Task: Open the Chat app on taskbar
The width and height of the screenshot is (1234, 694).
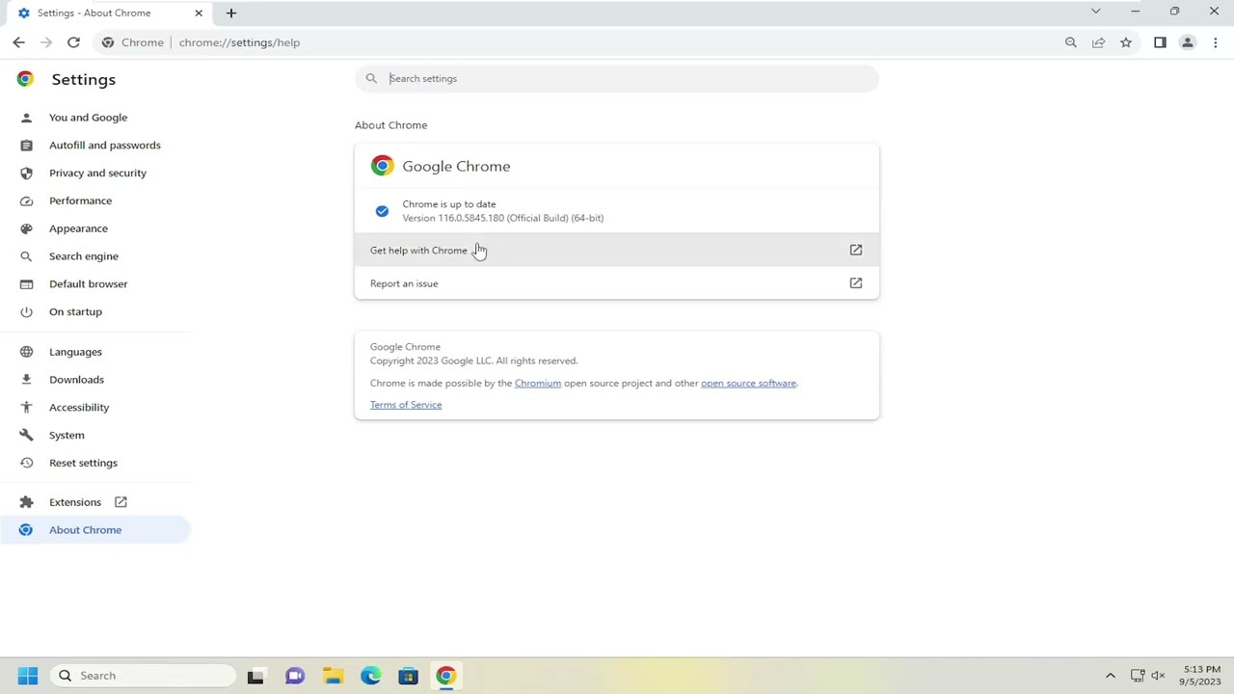Action: click(295, 676)
